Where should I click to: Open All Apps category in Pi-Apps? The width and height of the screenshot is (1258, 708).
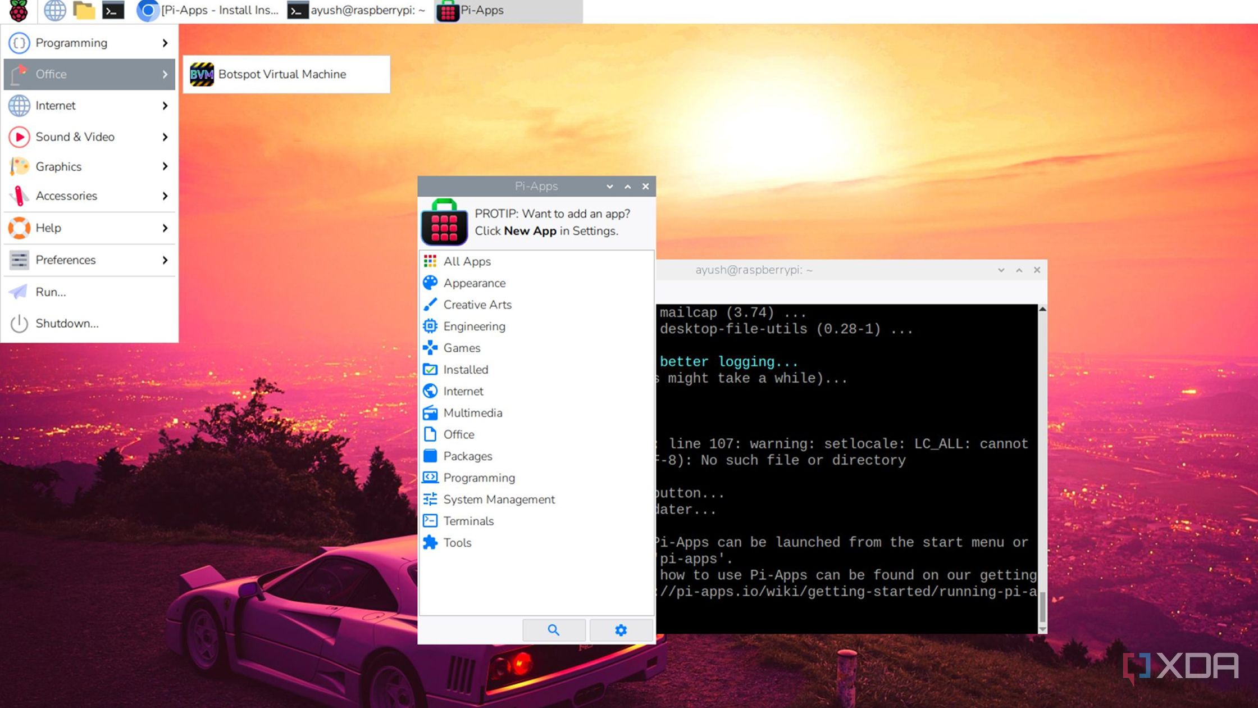(x=536, y=261)
